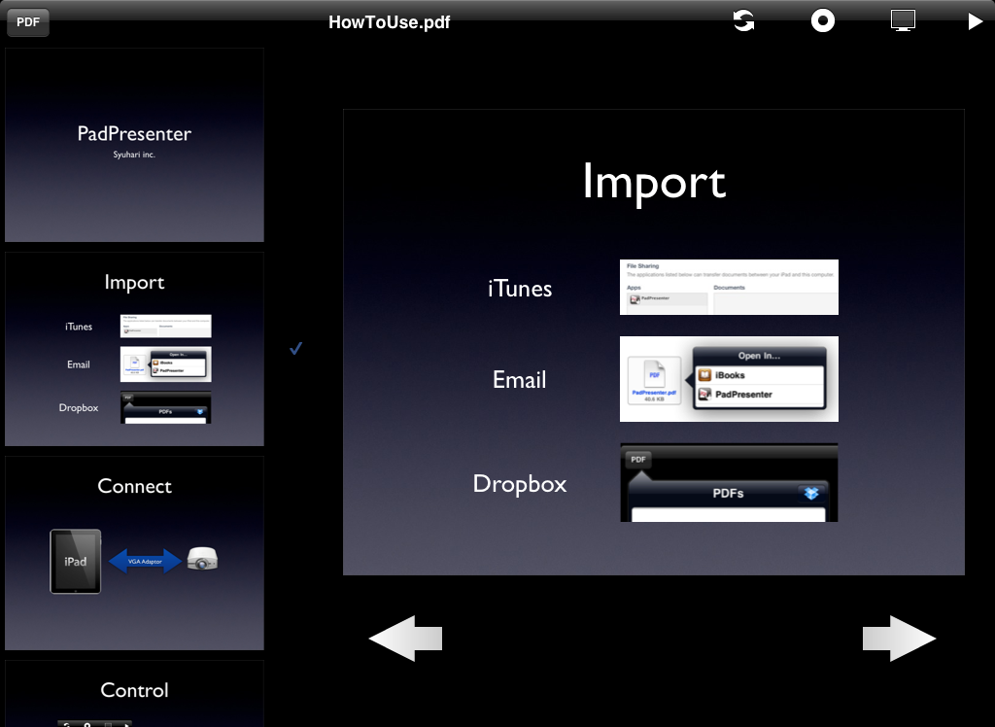The image size is (995, 727).
Task: Select the Import slide thumbnail
Action: (x=134, y=349)
